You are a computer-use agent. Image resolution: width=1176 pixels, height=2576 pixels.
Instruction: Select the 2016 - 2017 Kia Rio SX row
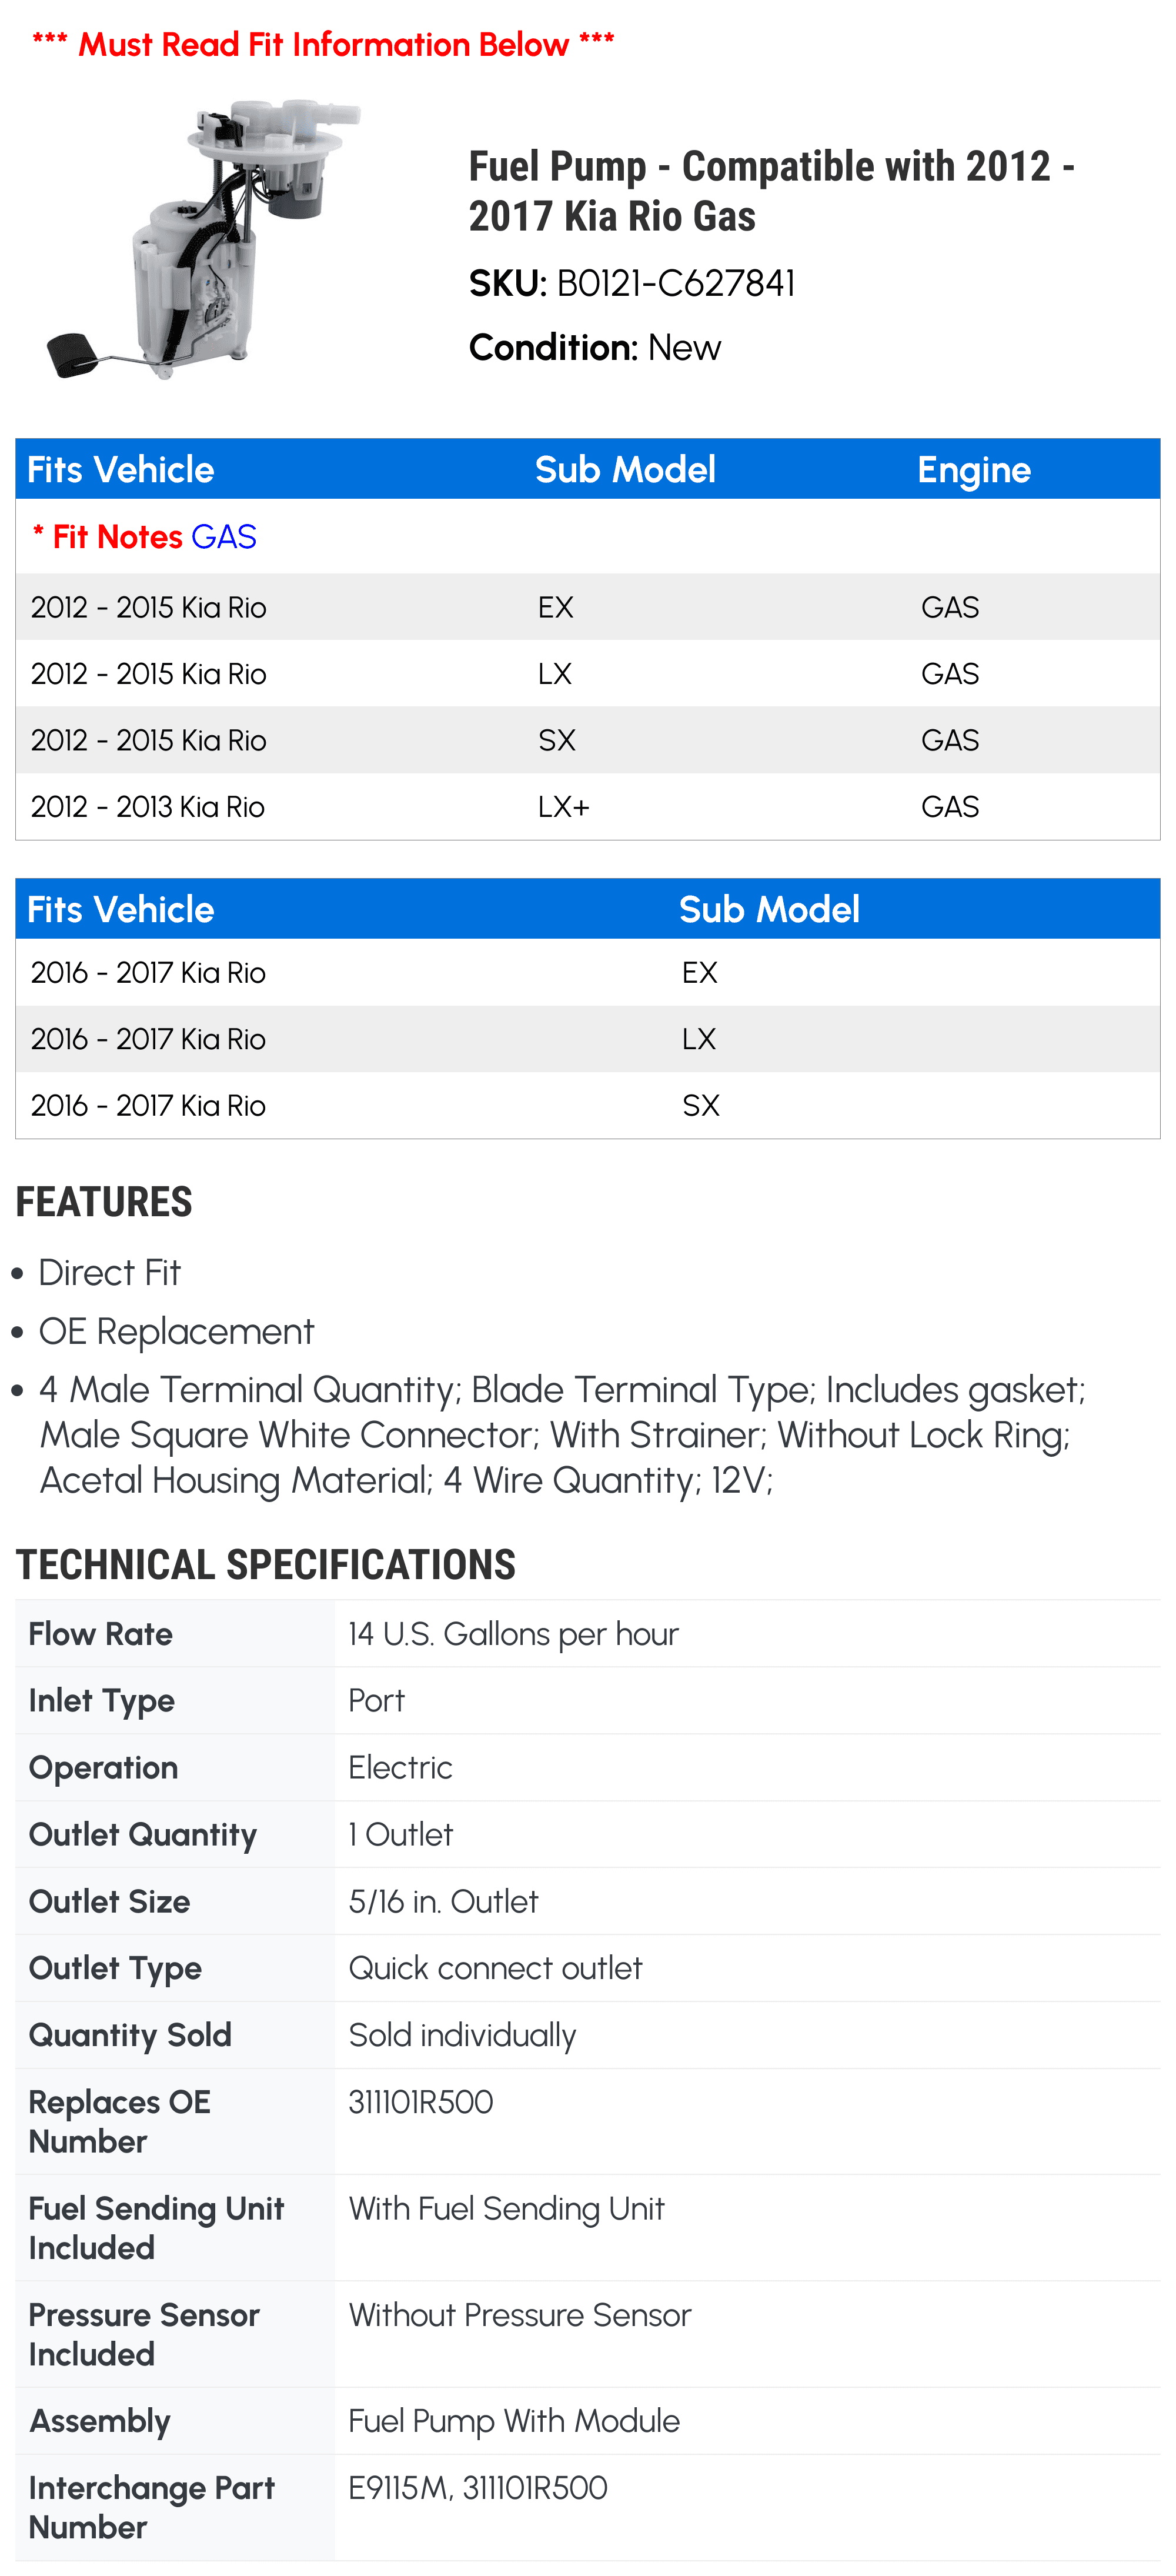(x=588, y=1106)
